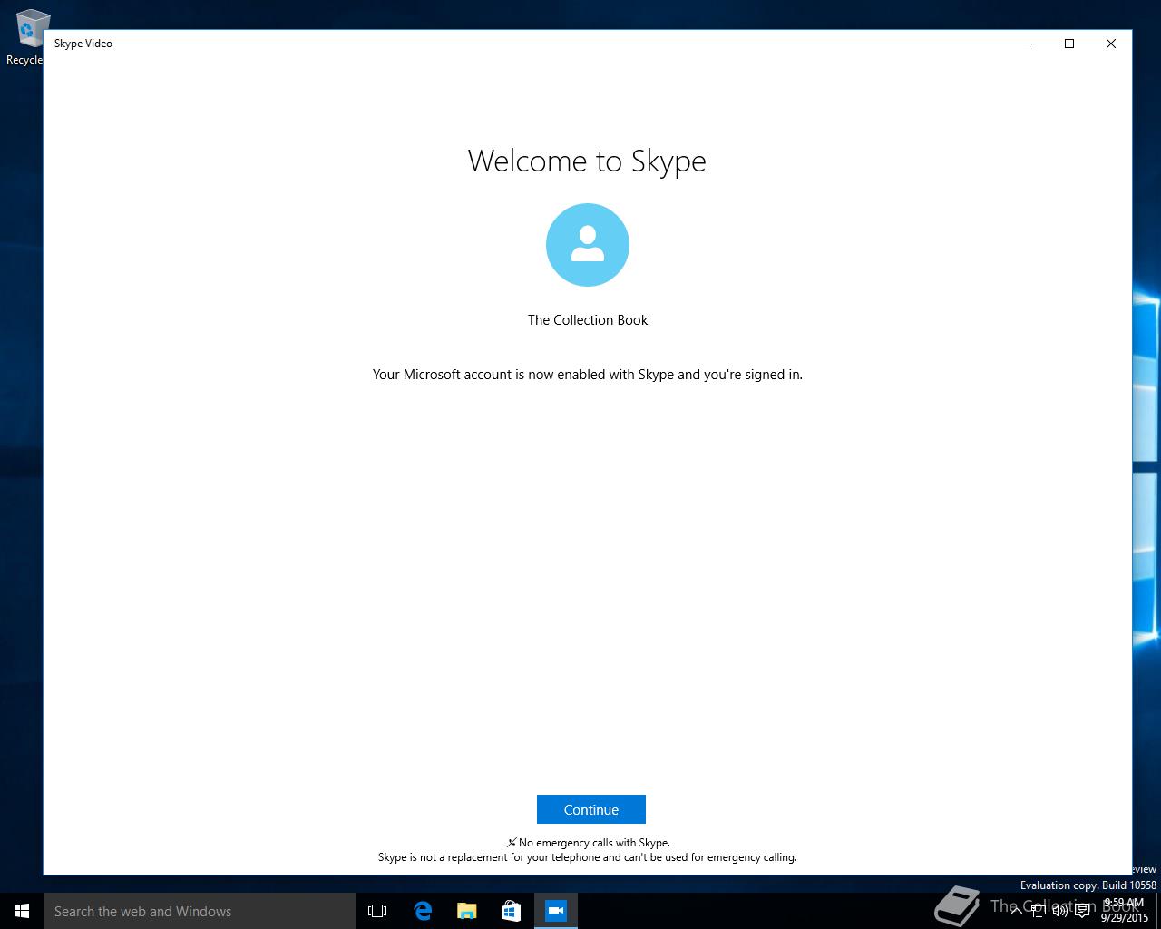Click the not a replacement for telephone disclaimer
Screen dimensions: 1161x929
pyautogui.click(x=588, y=857)
